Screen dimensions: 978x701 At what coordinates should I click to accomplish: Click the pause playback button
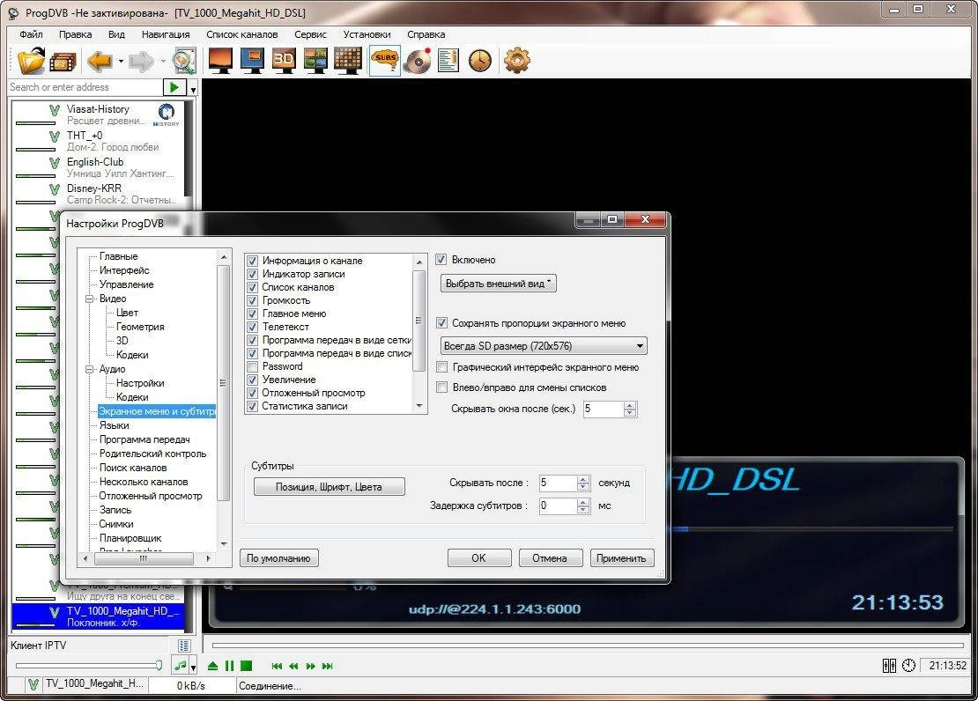230,666
